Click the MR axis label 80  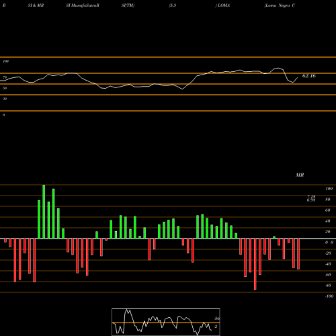(327, 200)
